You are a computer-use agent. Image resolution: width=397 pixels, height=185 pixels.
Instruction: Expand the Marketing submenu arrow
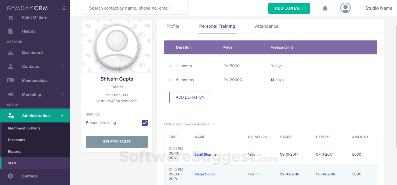click(63, 95)
